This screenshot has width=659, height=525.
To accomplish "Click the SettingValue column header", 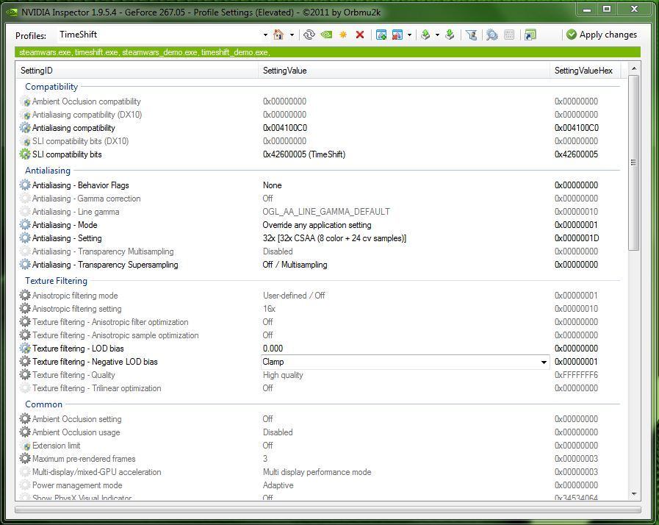I will 404,71.
